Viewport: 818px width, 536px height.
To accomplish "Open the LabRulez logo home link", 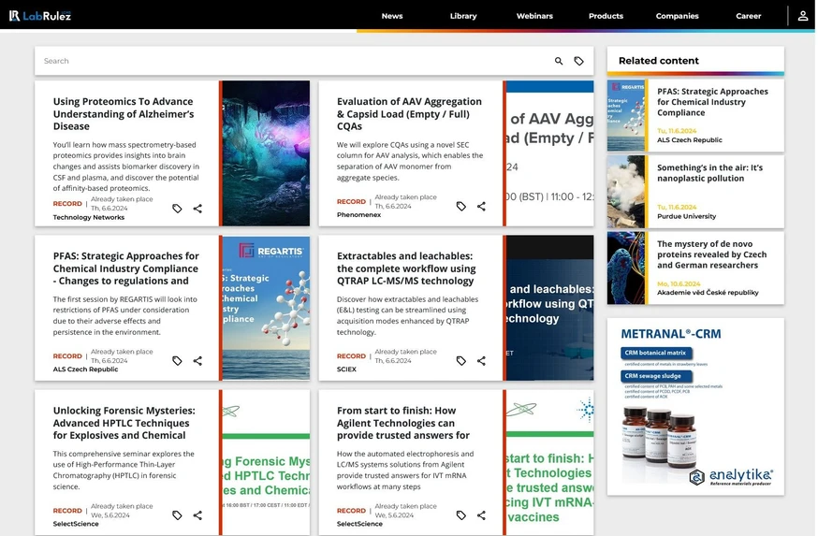I will tap(40, 16).
